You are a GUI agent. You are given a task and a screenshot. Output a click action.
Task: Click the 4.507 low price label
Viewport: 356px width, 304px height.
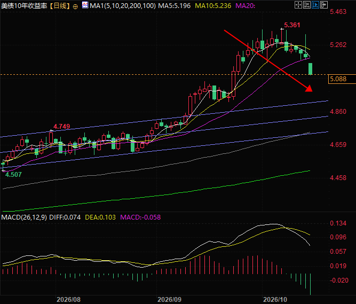tap(13, 175)
